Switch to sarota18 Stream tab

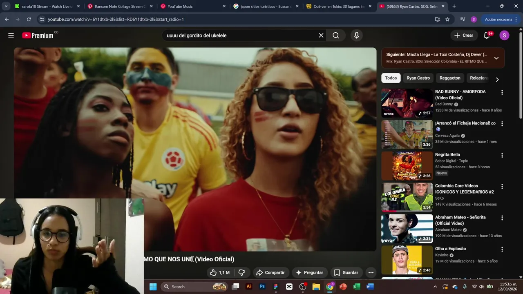coord(47,7)
